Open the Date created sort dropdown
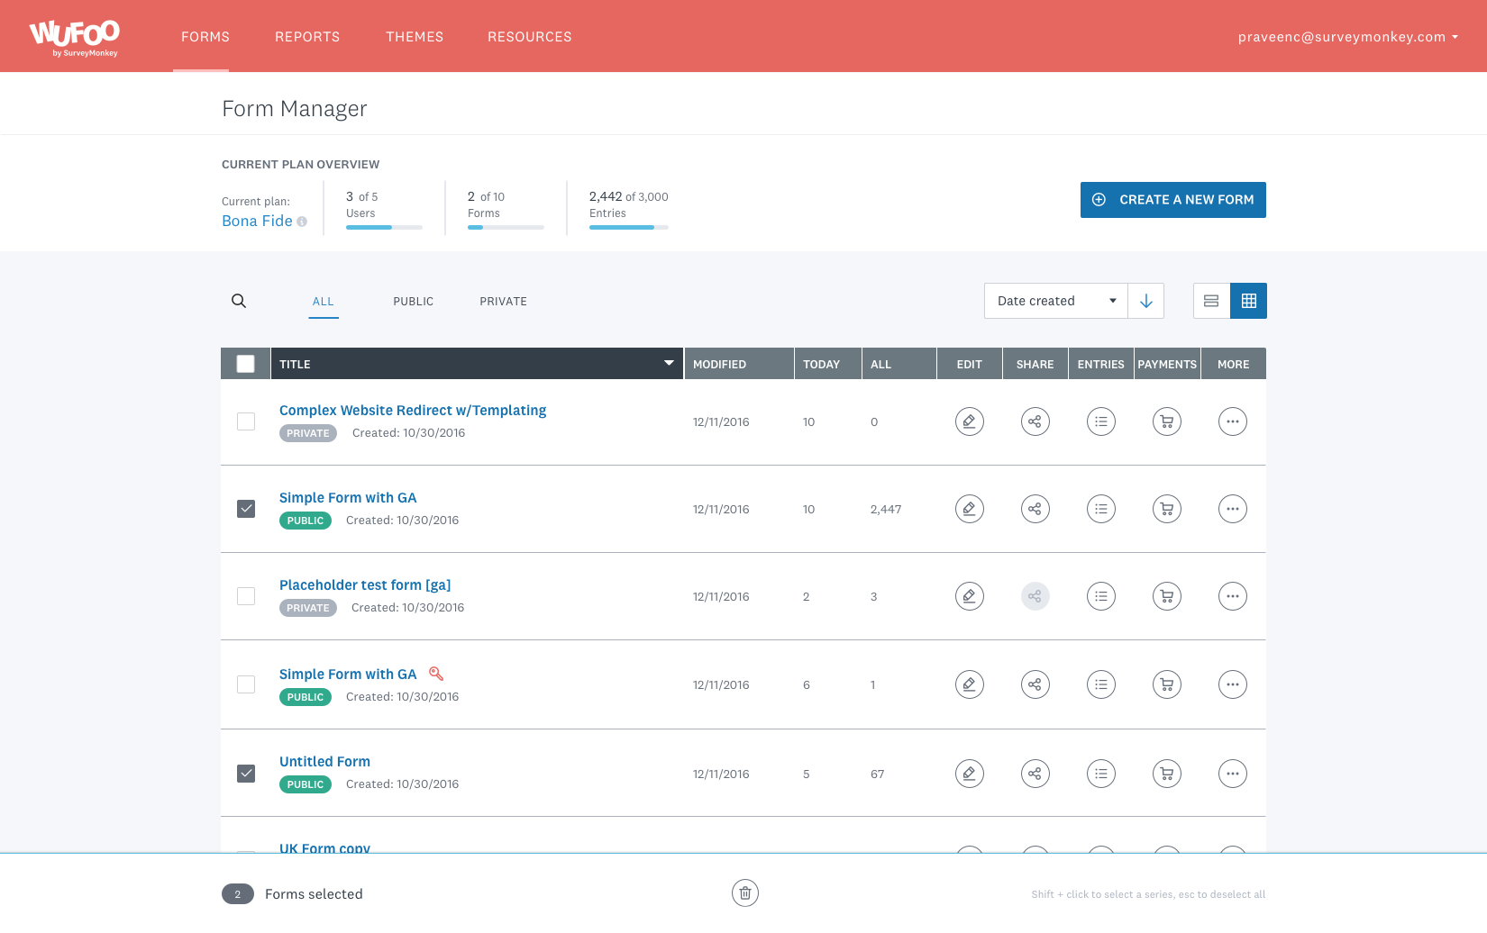 click(1054, 301)
